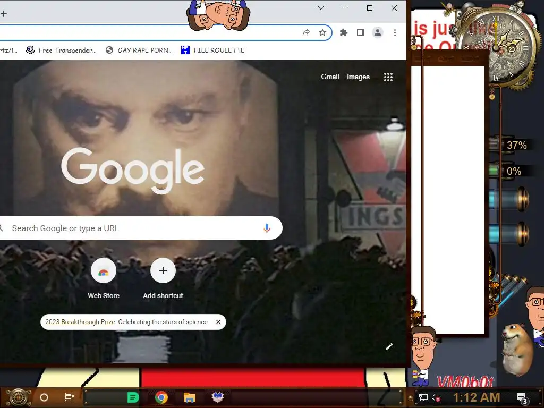Open the steampunk Start button
The image size is (544, 408).
click(19, 397)
